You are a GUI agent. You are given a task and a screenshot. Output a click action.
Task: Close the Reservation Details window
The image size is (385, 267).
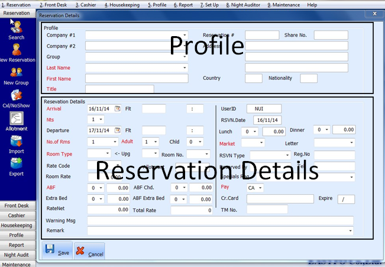[x=375, y=14]
